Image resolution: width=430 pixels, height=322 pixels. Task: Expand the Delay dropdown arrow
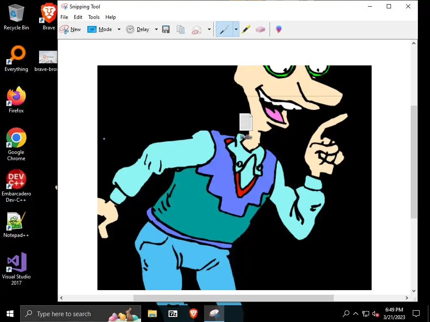click(156, 29)
